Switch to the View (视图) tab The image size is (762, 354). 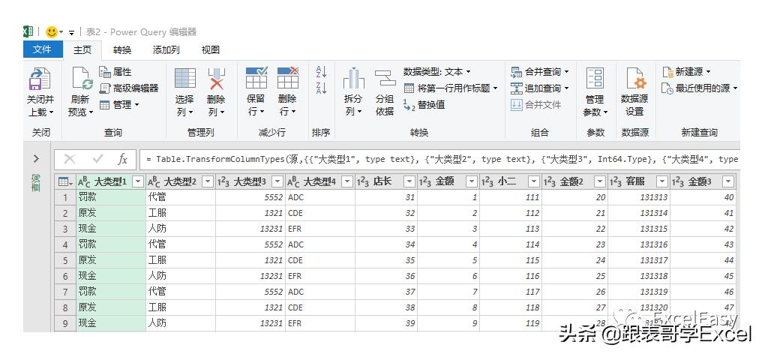click(211, 49)
